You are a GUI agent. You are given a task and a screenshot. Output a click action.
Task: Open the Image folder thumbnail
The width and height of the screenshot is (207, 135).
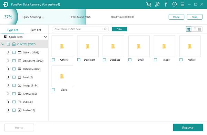point(165,46)
